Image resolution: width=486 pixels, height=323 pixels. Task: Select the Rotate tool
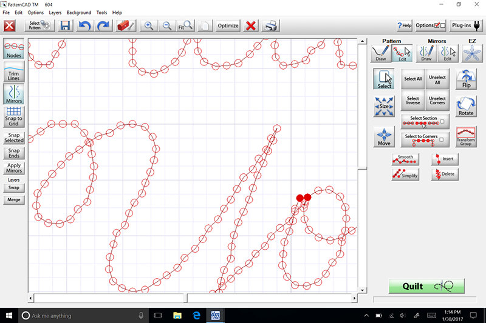(466, 107)
